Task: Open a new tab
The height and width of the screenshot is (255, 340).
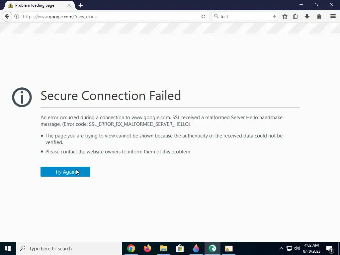Action: coord(81,5)
